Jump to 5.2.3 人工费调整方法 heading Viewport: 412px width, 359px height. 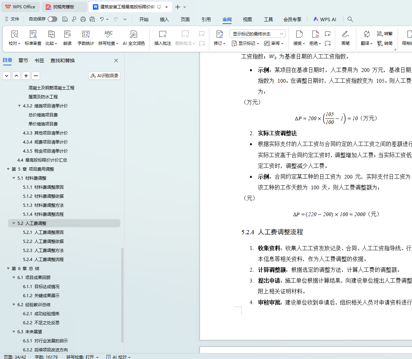[x=49, y=251]
